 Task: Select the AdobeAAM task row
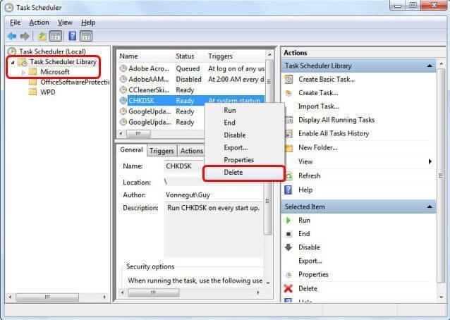[x=193, y=79]
